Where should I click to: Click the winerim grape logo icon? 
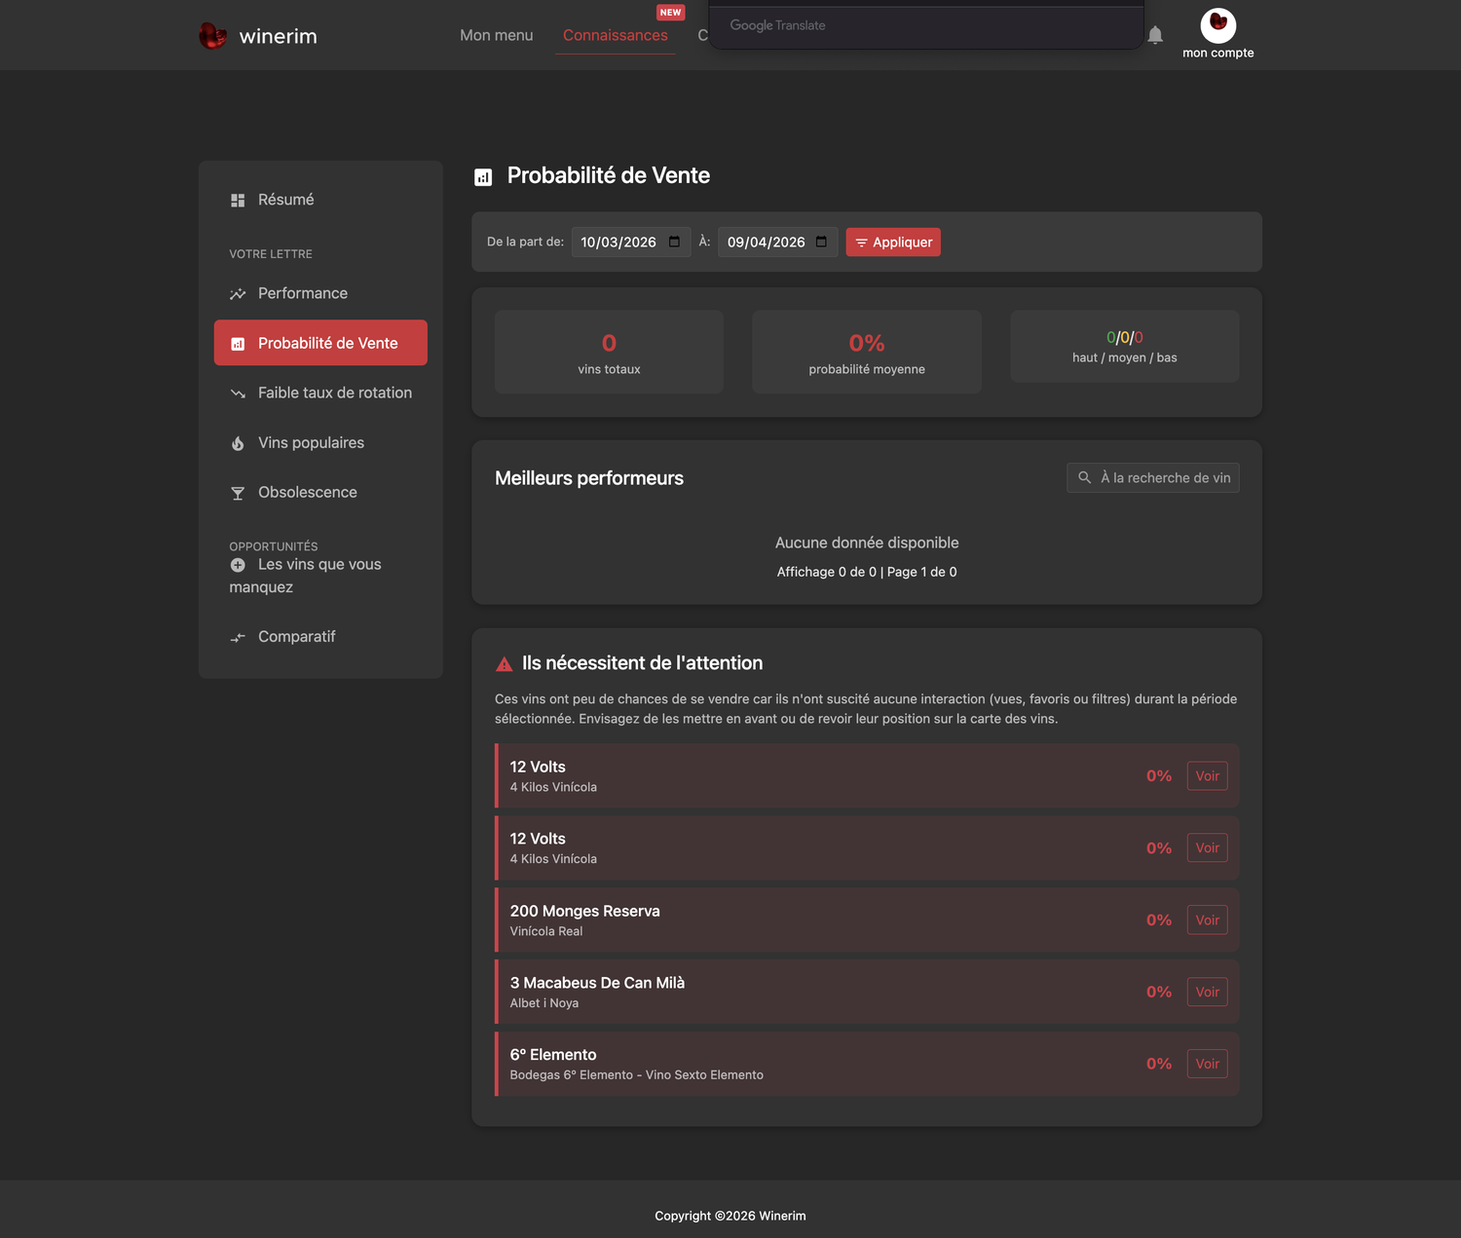212,36
